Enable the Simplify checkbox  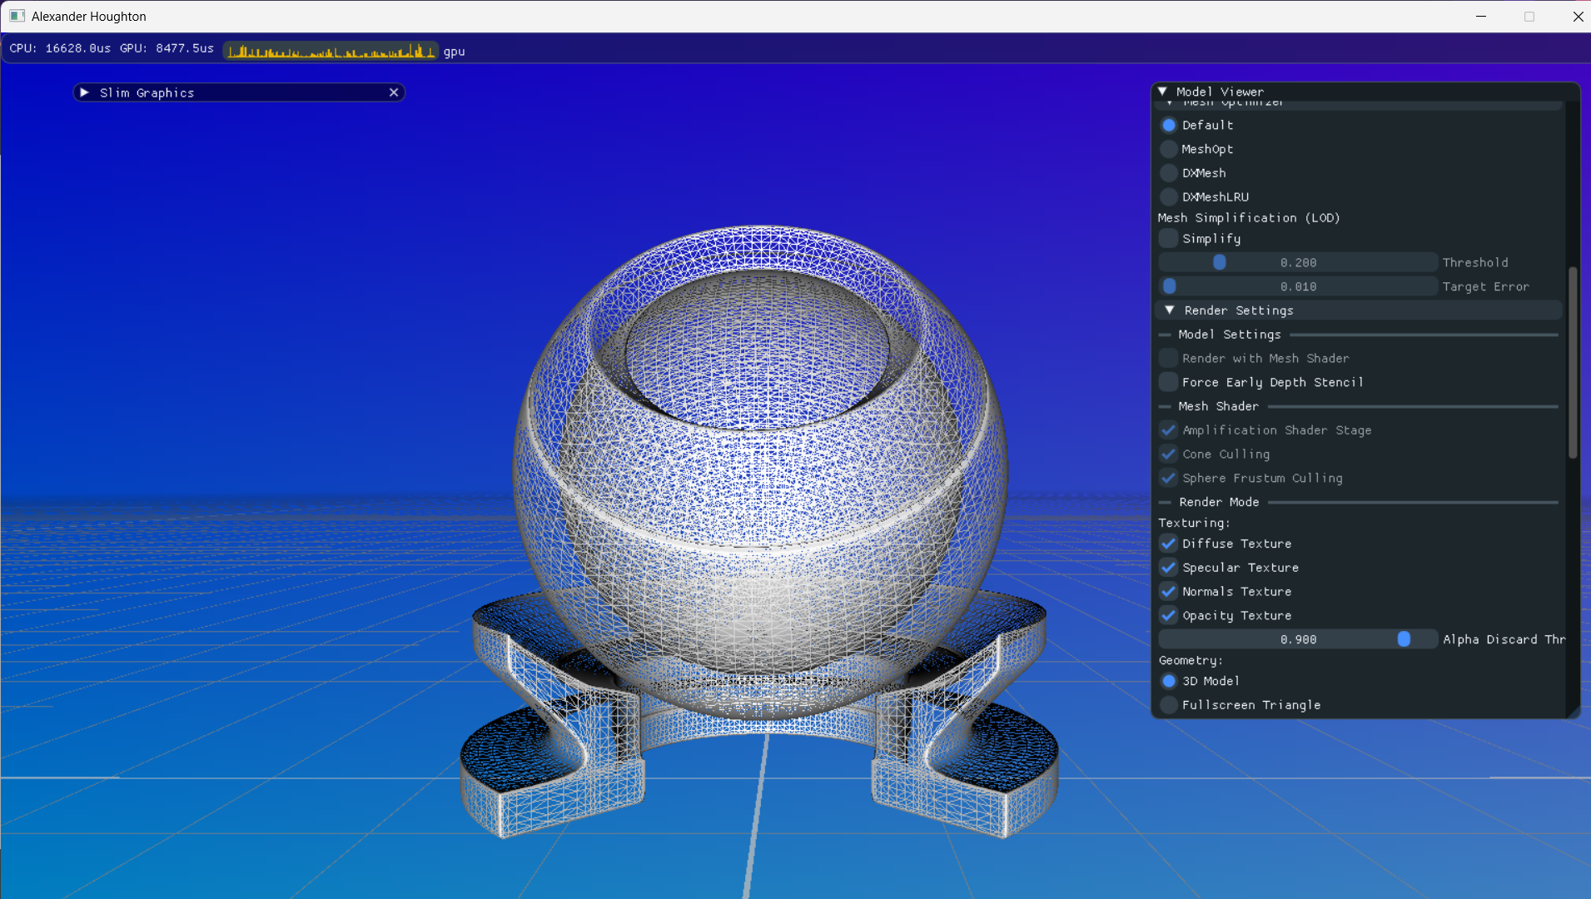pyautogui.click(x=1169, y=239)
